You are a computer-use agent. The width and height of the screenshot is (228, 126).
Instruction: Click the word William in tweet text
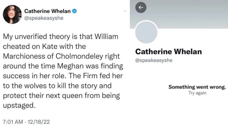[106, 36]
